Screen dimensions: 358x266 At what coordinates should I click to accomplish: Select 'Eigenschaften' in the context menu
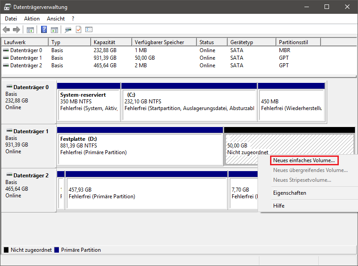290,193
